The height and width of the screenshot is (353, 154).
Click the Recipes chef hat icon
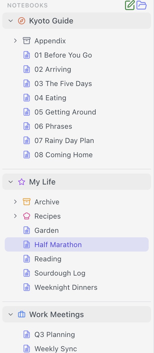click(x=27, y=216)
